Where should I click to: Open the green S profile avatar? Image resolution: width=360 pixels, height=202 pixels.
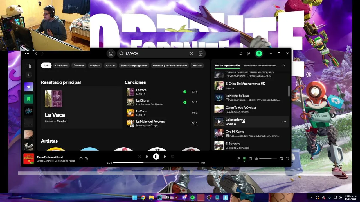click(259, 54)
